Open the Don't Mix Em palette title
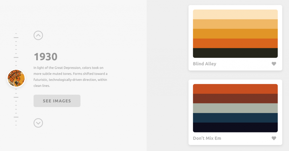 tap(207, 138)
